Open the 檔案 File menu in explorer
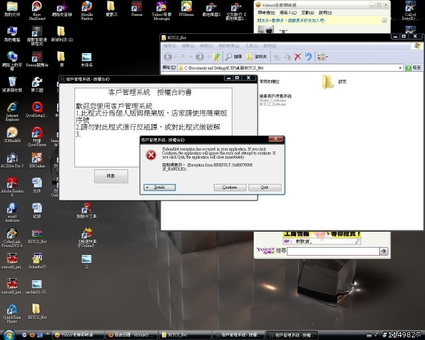Viewport: 425px width, 340px height. 170,46
